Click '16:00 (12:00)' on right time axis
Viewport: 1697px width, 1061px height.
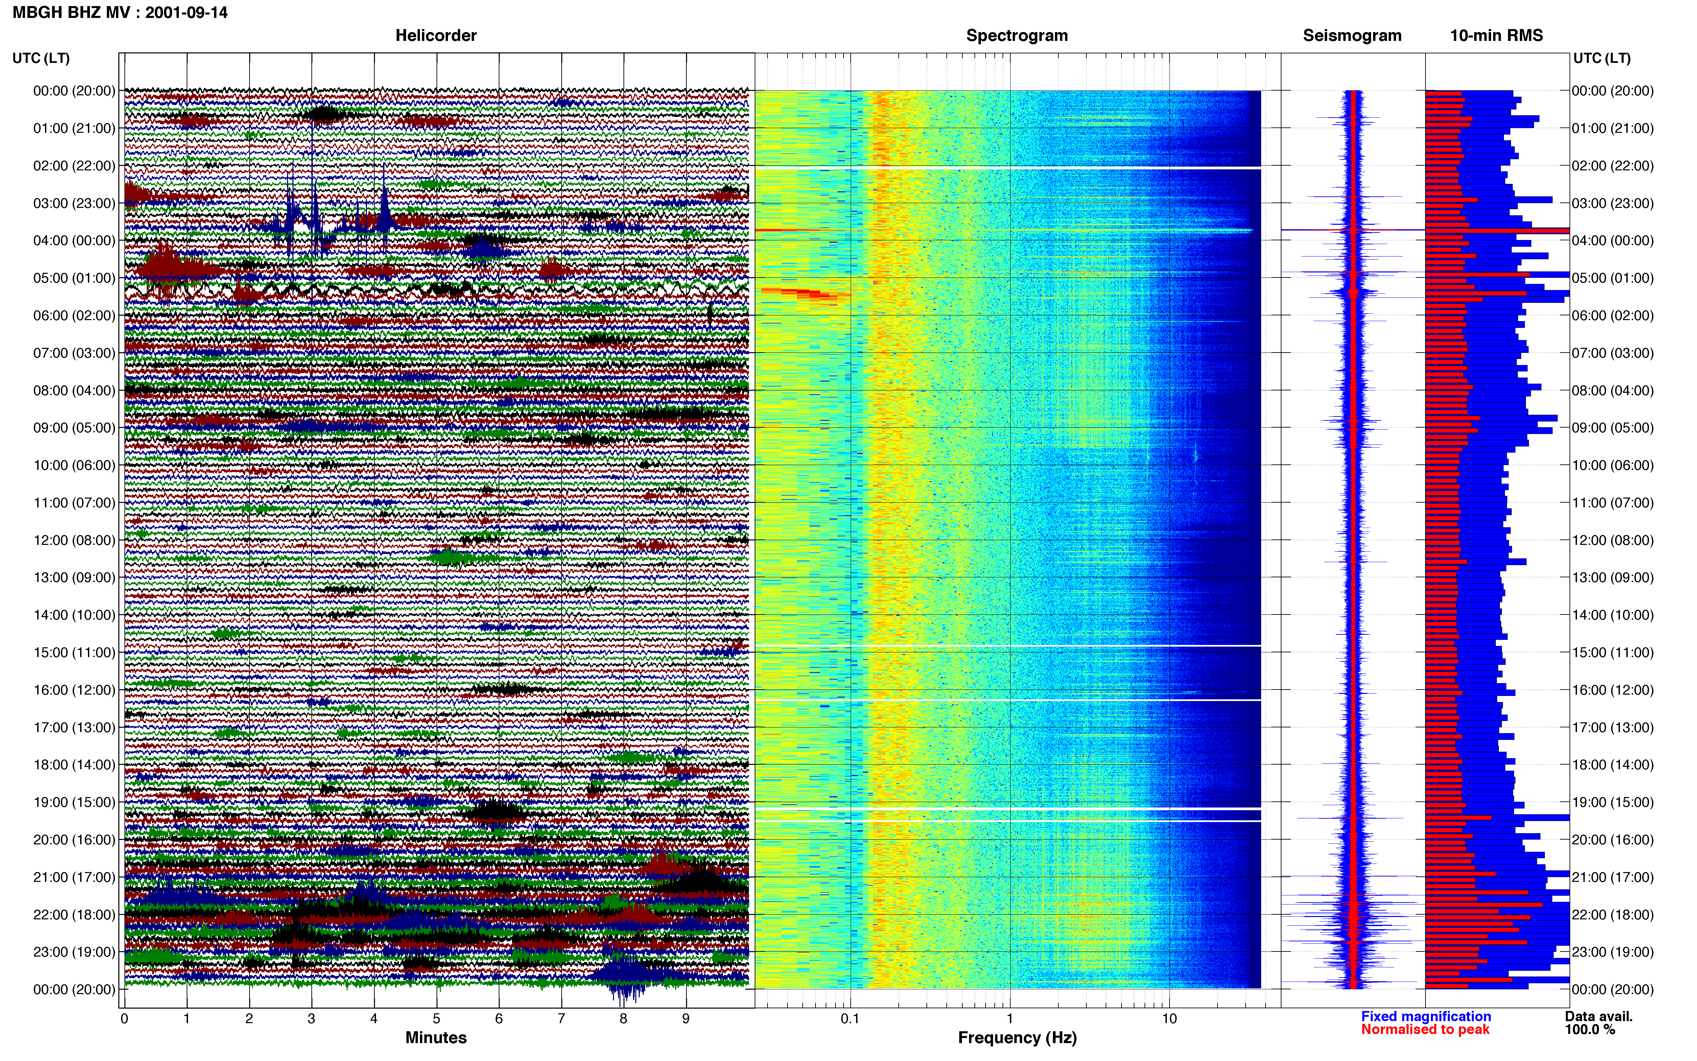pyautogui.click(x=1613, y=690)
